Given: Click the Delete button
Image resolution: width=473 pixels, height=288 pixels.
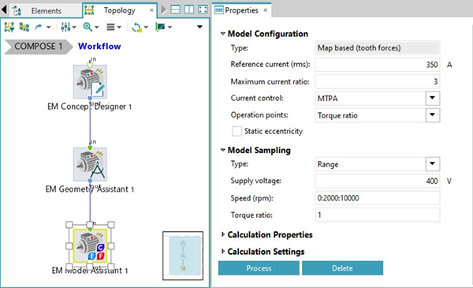Looking at the screenshot, I should (342, 268).
